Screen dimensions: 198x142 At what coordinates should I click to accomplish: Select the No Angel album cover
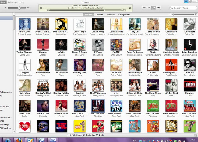click(x=190, y=85)
